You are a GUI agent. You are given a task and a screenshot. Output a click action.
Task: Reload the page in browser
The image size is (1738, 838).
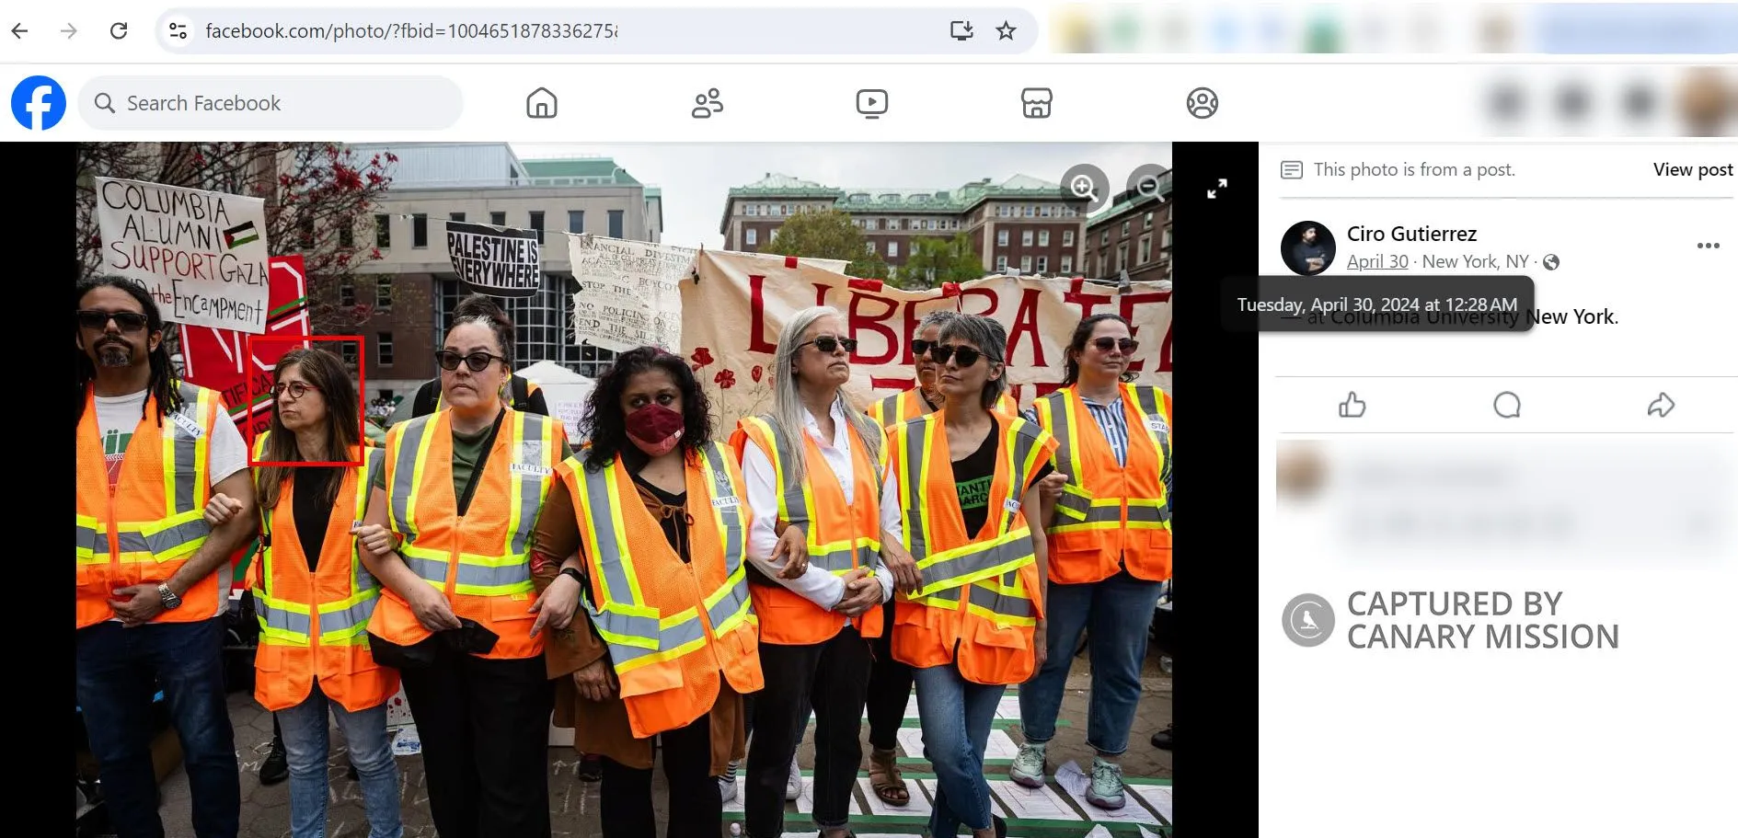pyautogui.click(x=119, y=30)
